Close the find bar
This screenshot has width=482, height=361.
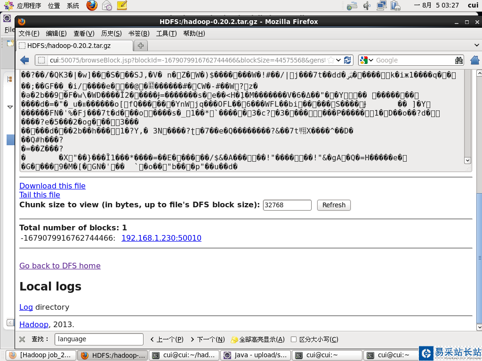pyautogui.click(x=22, y=339)
